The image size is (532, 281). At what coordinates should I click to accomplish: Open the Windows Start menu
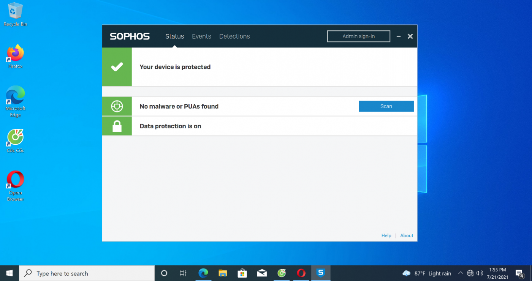(x=9, y=273)
